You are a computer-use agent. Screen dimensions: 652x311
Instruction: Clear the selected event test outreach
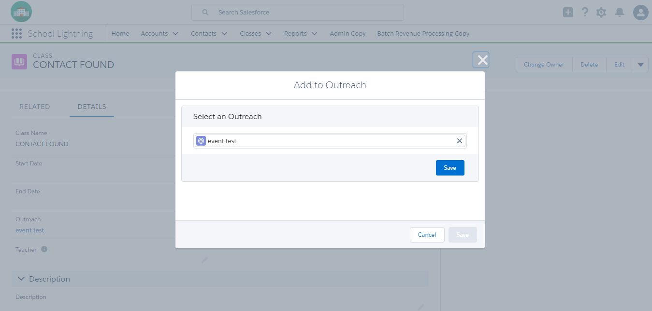point(460,141)
